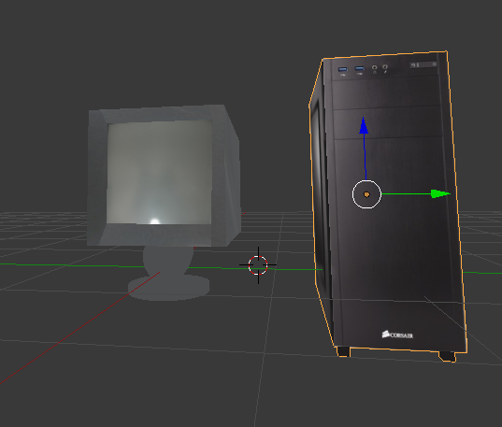The image size is (502, 427).
Task: Click the Corsair logo on PC case
Action: 397,334
